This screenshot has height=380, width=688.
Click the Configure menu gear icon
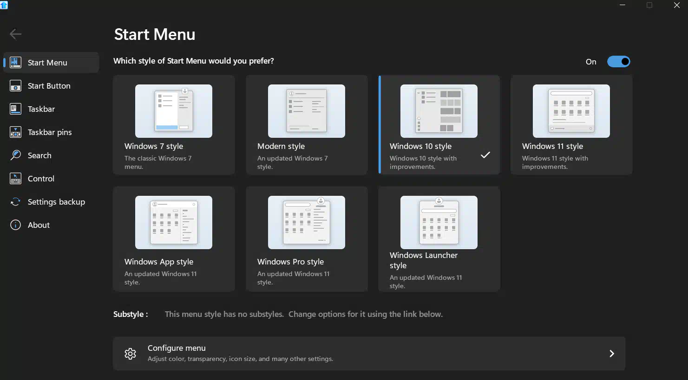[x=130, y=354]
